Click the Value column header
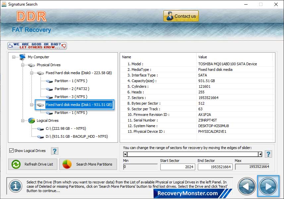Viewport: 284px width, 199px height. click(x=202, y=57)
